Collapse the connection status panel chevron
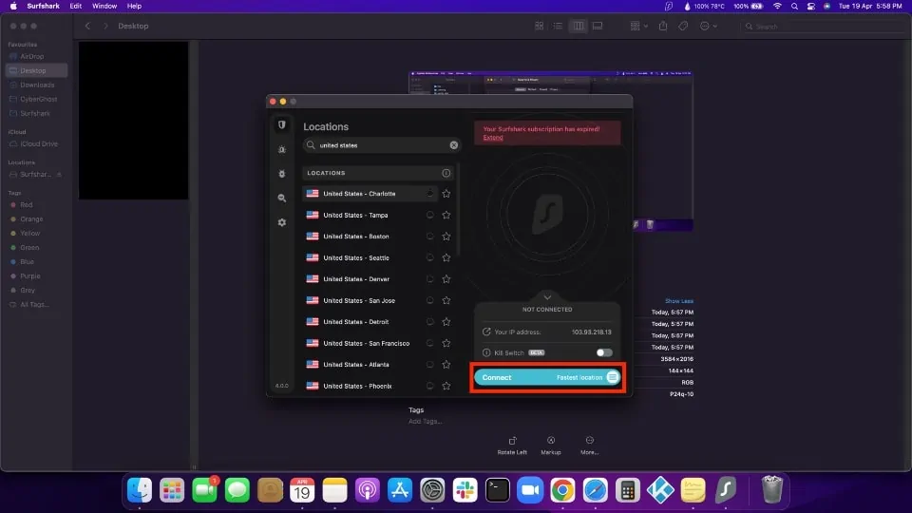912x513 pixels. coord(547,297)
